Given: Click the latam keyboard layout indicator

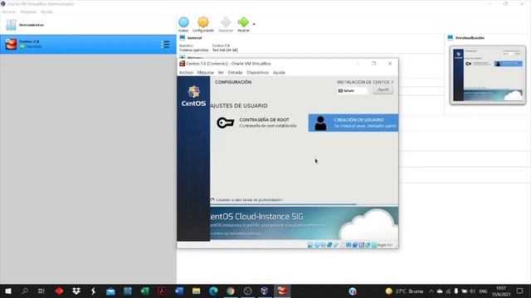Looking at the screenshot, I should pos(352,90).
